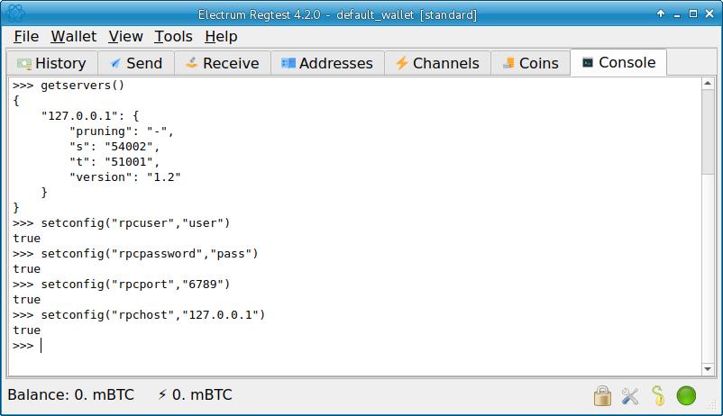View the Coins tab
Screen dimensions: 723x416
coord(530,63)
